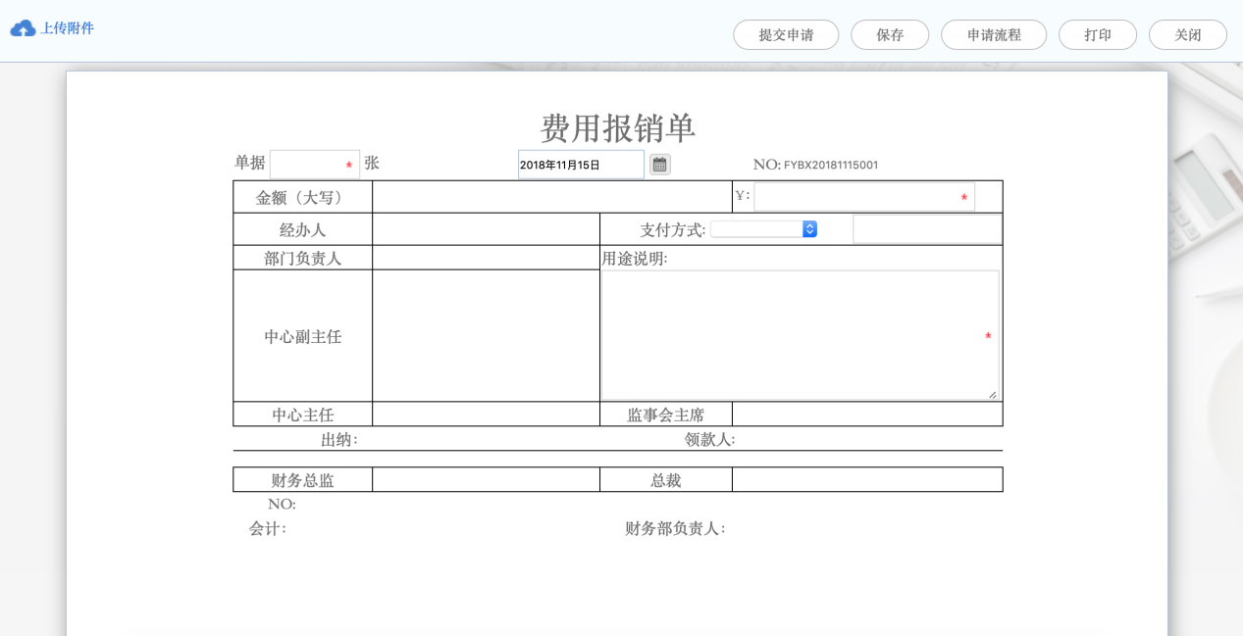Click the 监事会主席 field
The image size is (1243, 636).
[x=867, y=414]
